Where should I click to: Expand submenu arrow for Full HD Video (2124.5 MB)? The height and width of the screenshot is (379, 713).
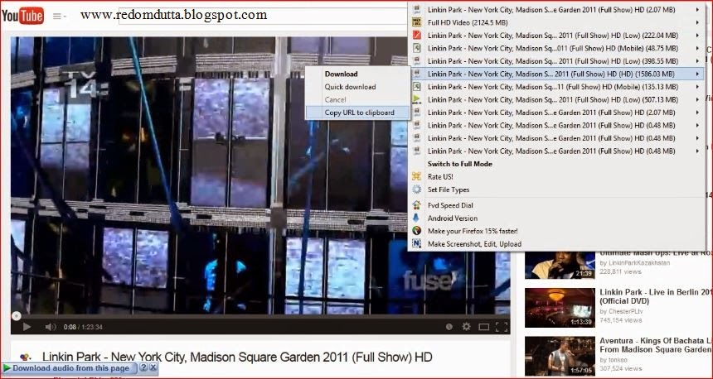(x=697, y=22)
